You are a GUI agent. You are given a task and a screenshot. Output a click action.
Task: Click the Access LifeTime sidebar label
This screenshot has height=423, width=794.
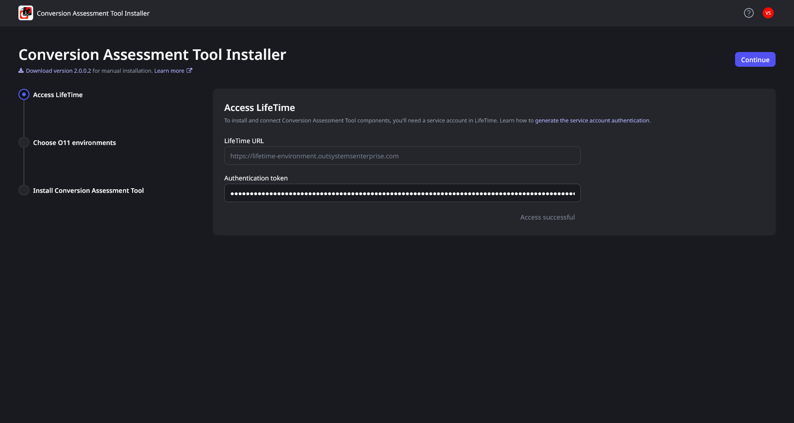(58, 94)
